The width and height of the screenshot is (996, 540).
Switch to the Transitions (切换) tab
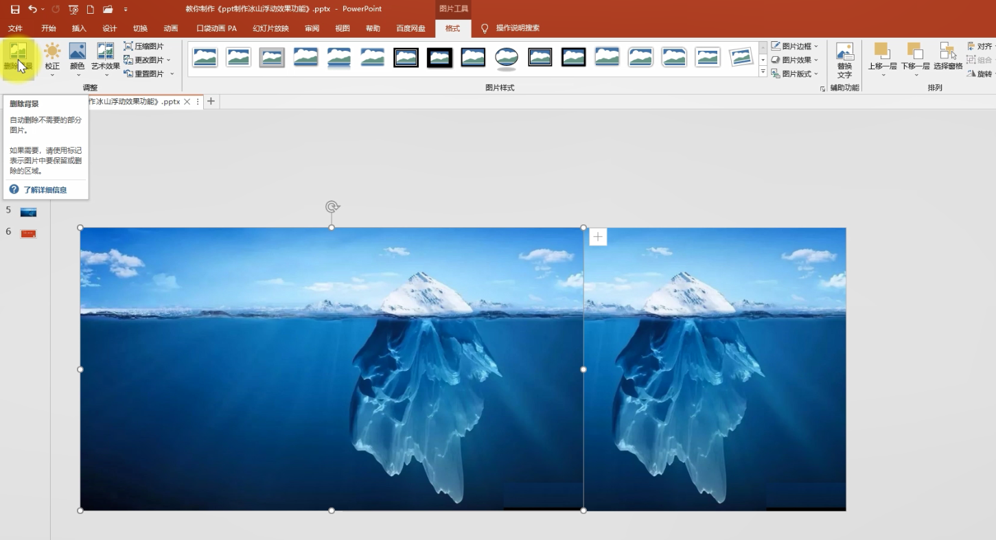point(140,28)
